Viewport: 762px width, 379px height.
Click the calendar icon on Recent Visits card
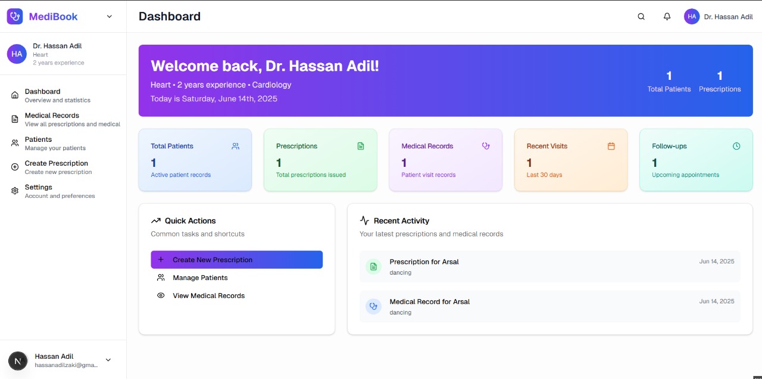(x=611, y=146)
